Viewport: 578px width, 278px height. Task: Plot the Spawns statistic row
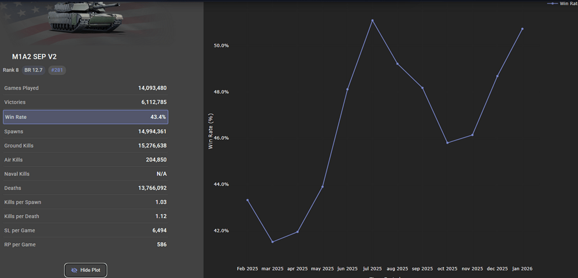[x=86, y=132]
